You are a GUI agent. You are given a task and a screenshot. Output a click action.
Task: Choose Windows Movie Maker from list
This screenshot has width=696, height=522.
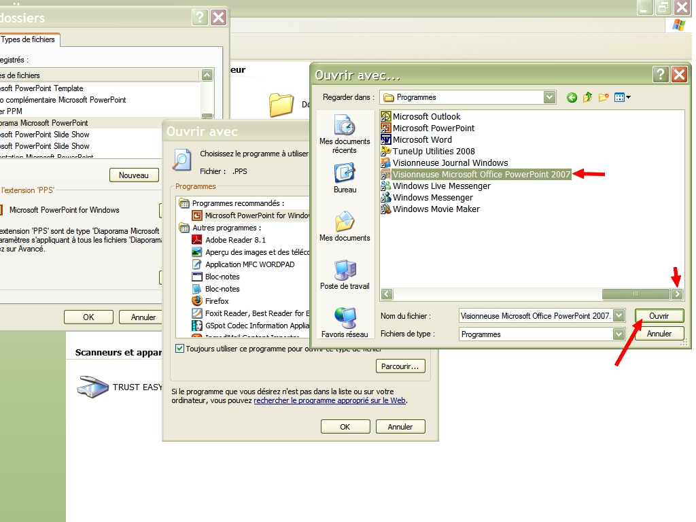436,209
